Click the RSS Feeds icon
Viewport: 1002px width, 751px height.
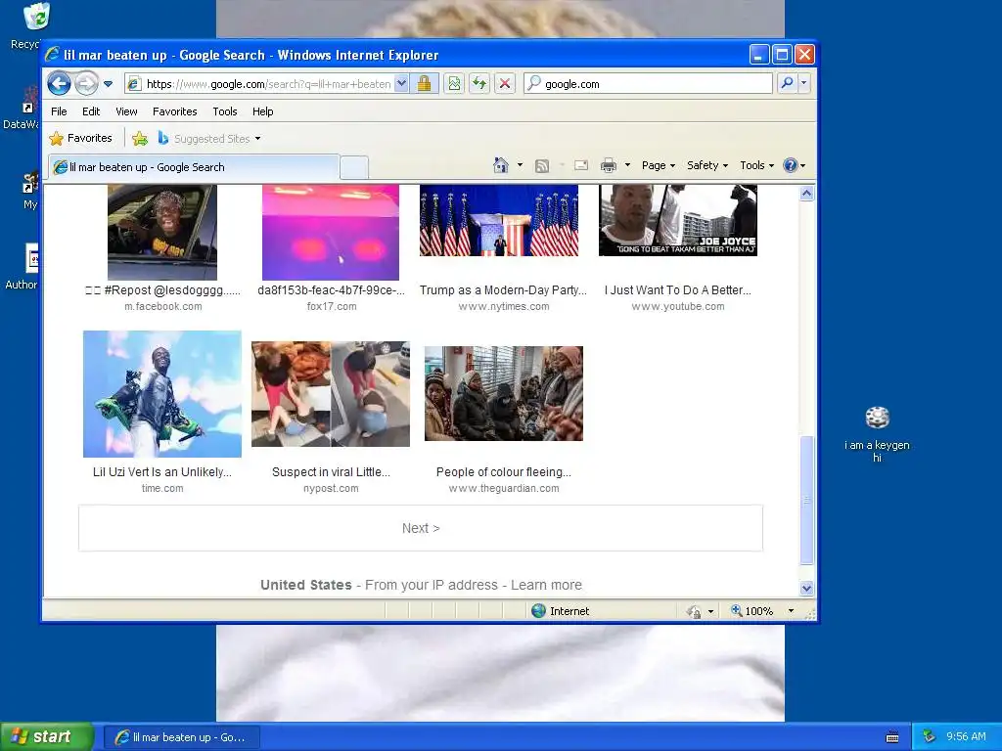pyautogui.click(x=542, y=166)
